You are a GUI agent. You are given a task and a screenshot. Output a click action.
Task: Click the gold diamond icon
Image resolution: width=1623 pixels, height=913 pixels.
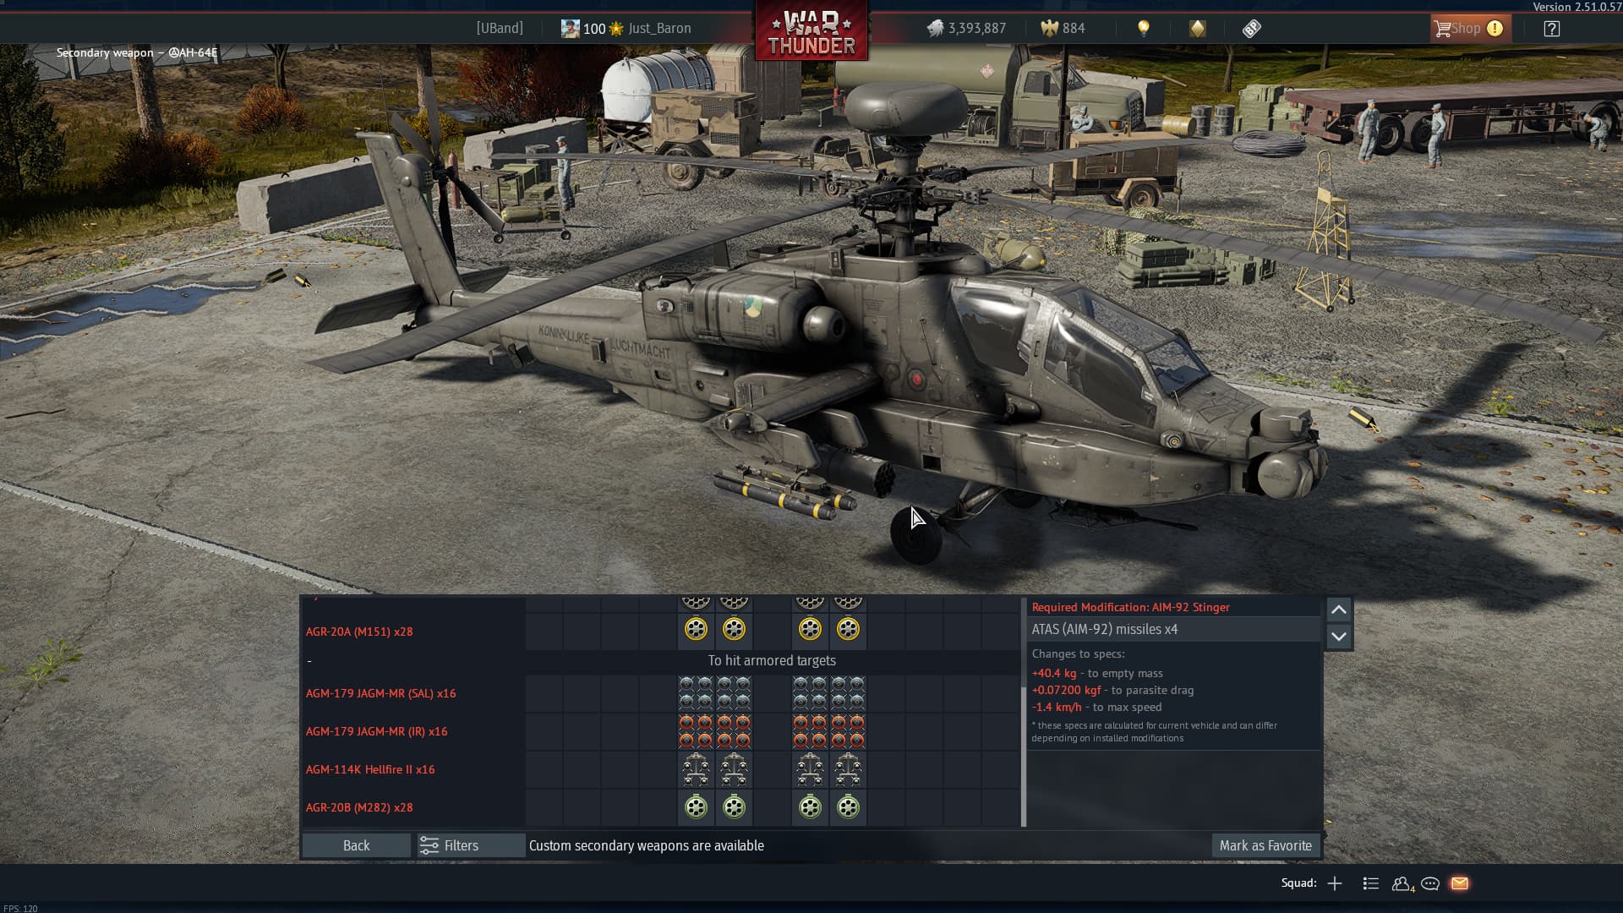point(1198,29)
